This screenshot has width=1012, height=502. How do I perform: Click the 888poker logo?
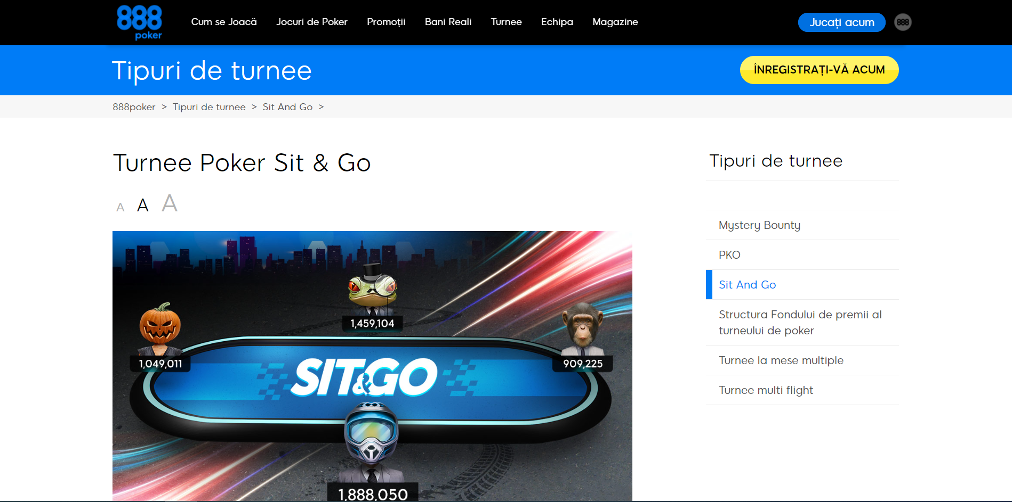139,22
